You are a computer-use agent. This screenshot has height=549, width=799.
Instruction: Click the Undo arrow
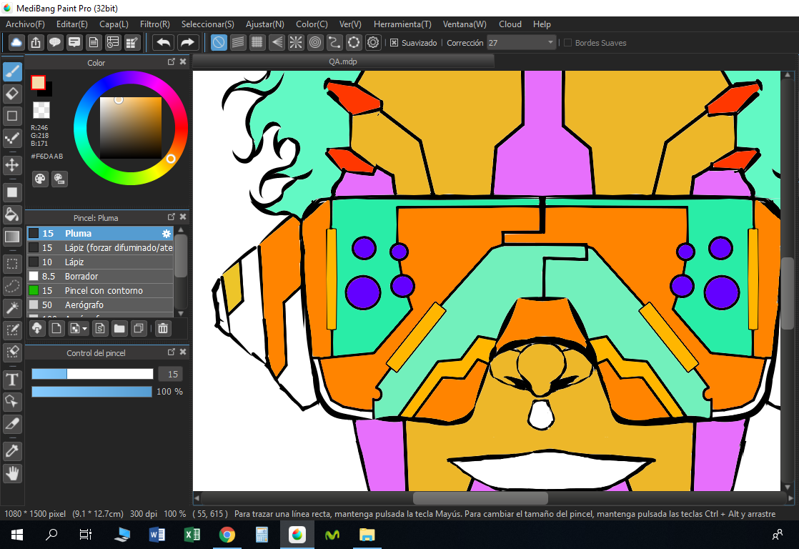(x=164, y=42)
